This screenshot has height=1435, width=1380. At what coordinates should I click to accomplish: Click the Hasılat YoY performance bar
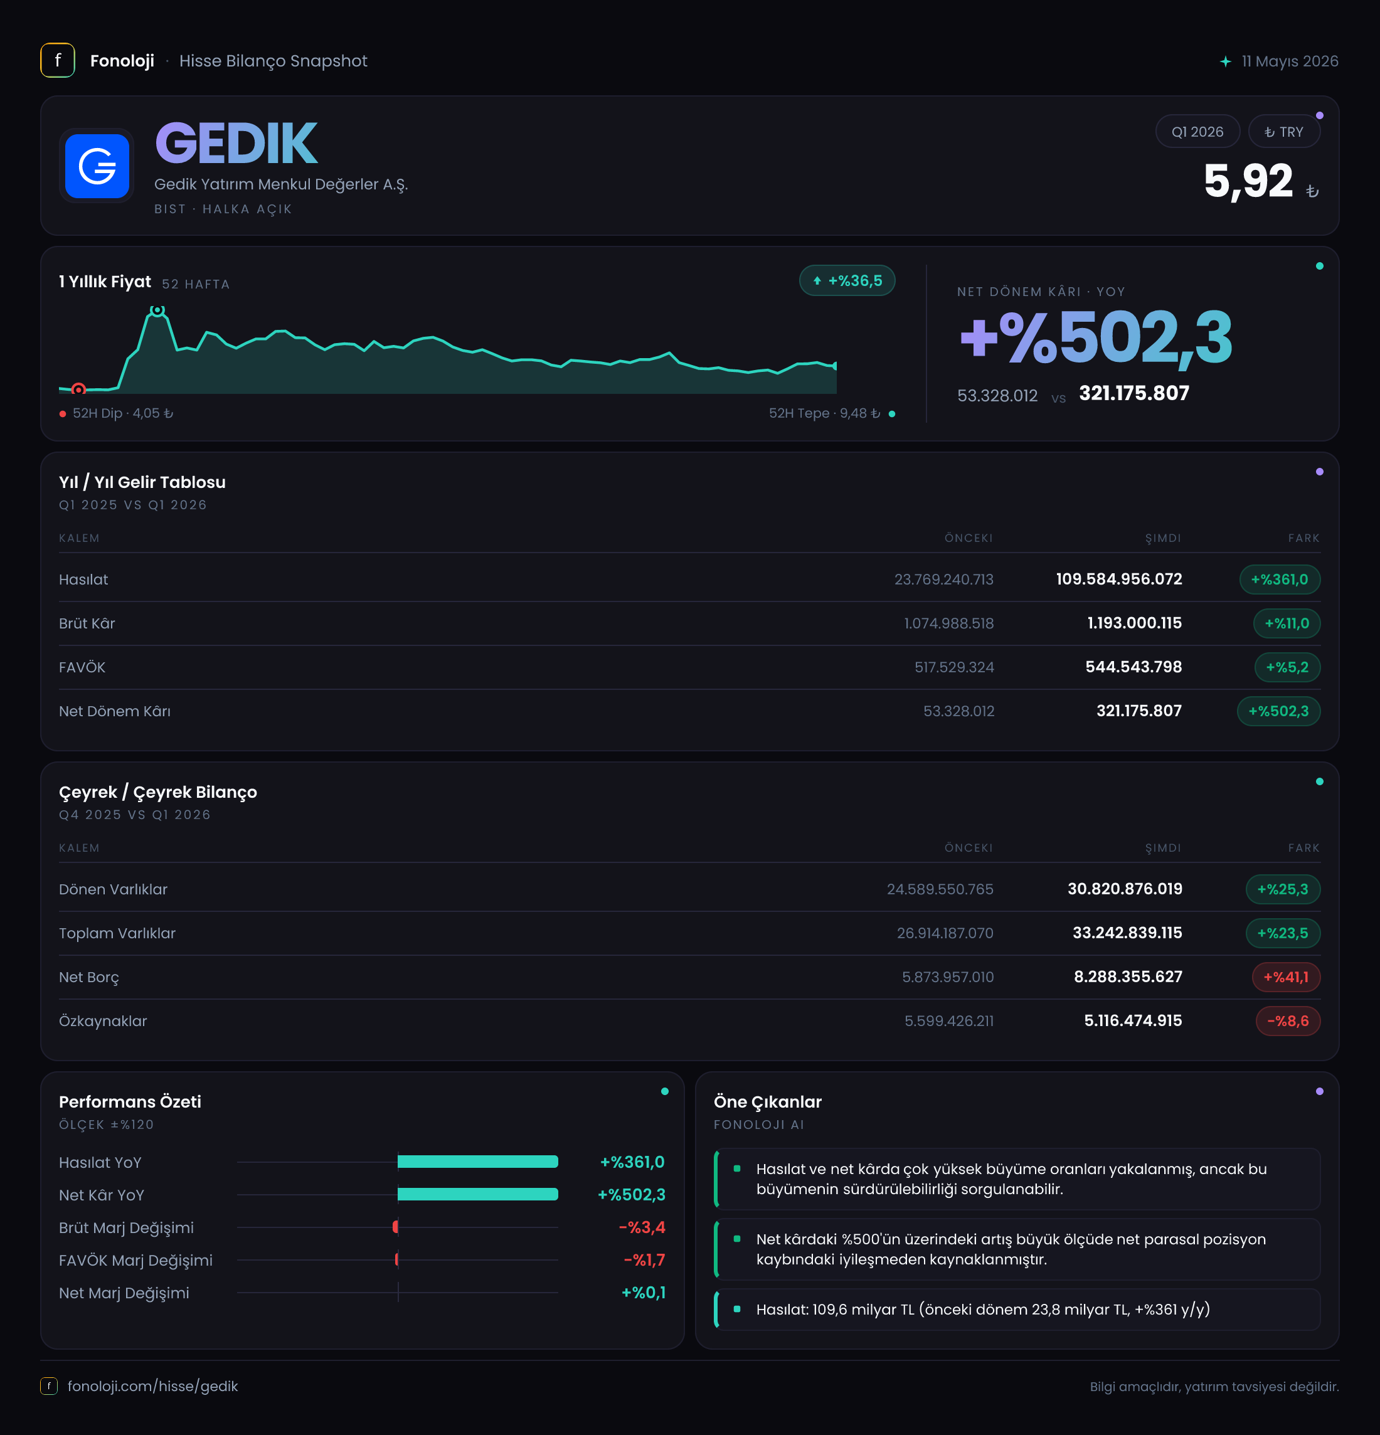pos(477,1162)
